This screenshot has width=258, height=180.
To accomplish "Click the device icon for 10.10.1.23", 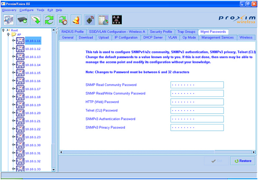I will coord(20,137).
